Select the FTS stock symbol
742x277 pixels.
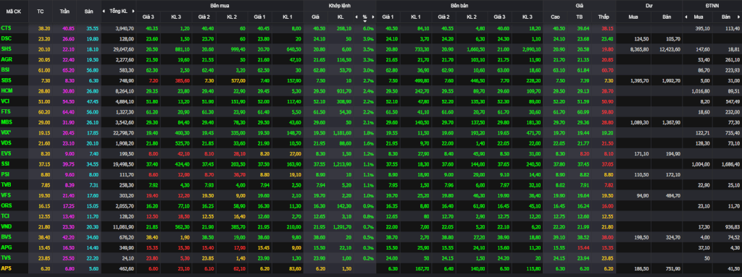pyautogui.click(x=6, y=111)
